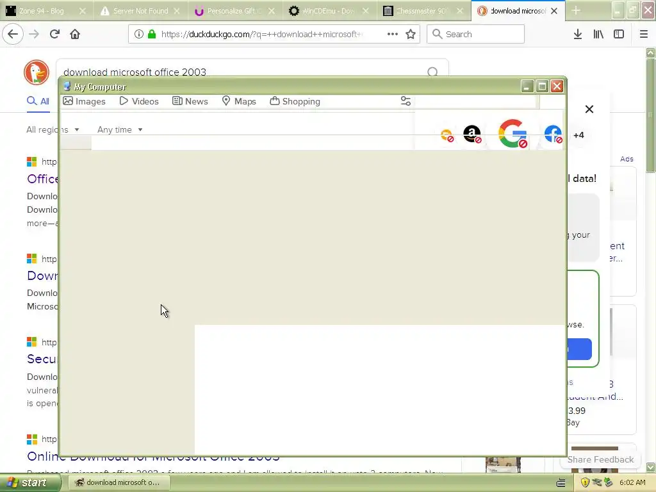Image resolution: width=656 pixels, height=492 pixels.
Task: Click the taskbar clock showing 6:02 AM
Action: pos(632,482)
